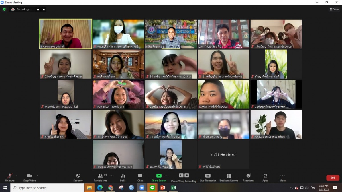Select Mookdaporn Natthasirikul's video tile

coord(66,94)
